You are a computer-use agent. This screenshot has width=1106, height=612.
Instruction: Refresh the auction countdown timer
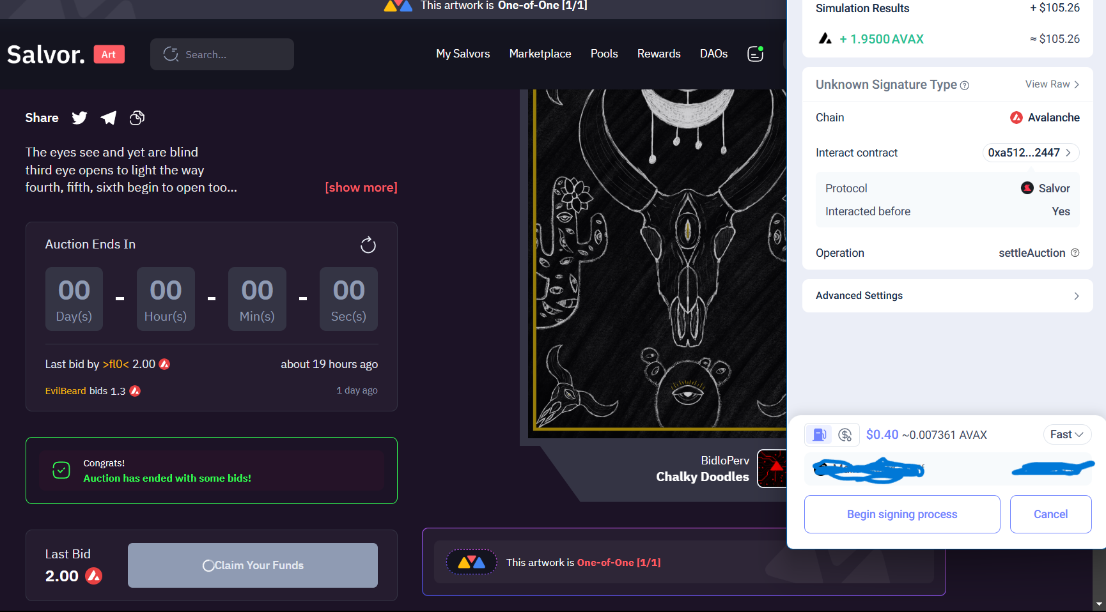368,245
